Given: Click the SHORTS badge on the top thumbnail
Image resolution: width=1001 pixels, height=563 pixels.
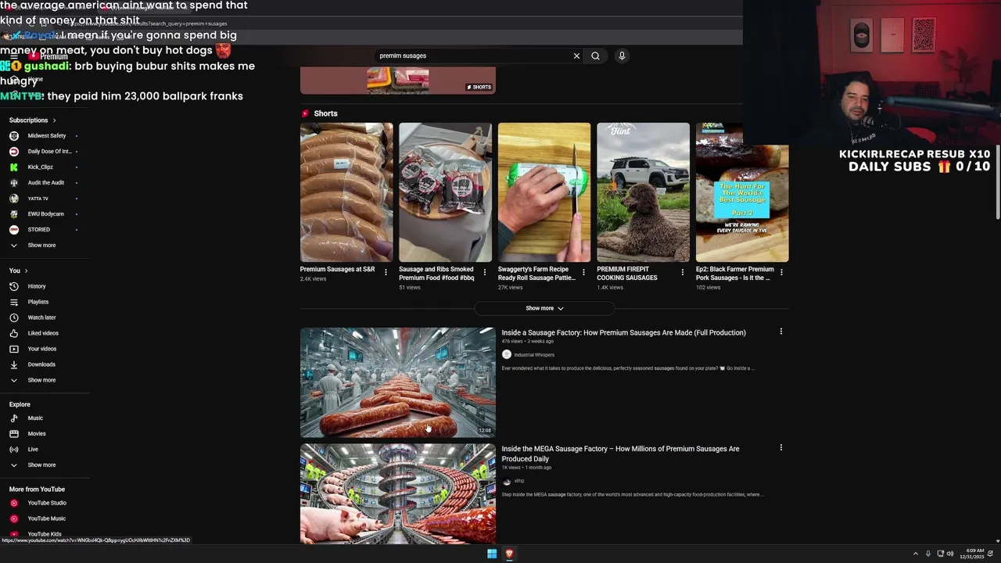Looking at the screenshot, I should (479, 87).
